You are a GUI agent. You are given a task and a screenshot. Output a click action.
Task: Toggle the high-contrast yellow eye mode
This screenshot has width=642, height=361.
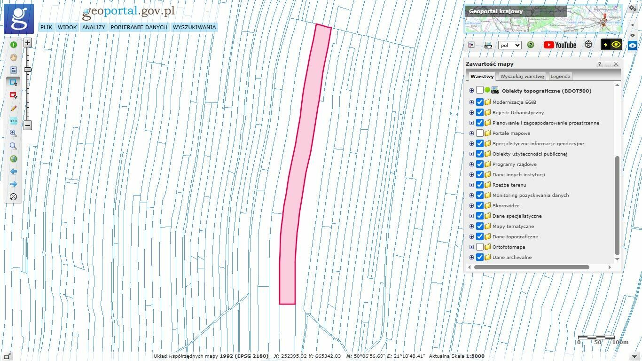click(x=611, y=45)
